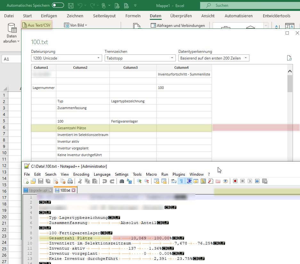Close the 100.txt tab in Notepad++
Image resolution: width=300 pixels, height=264 pixels.
73,190
